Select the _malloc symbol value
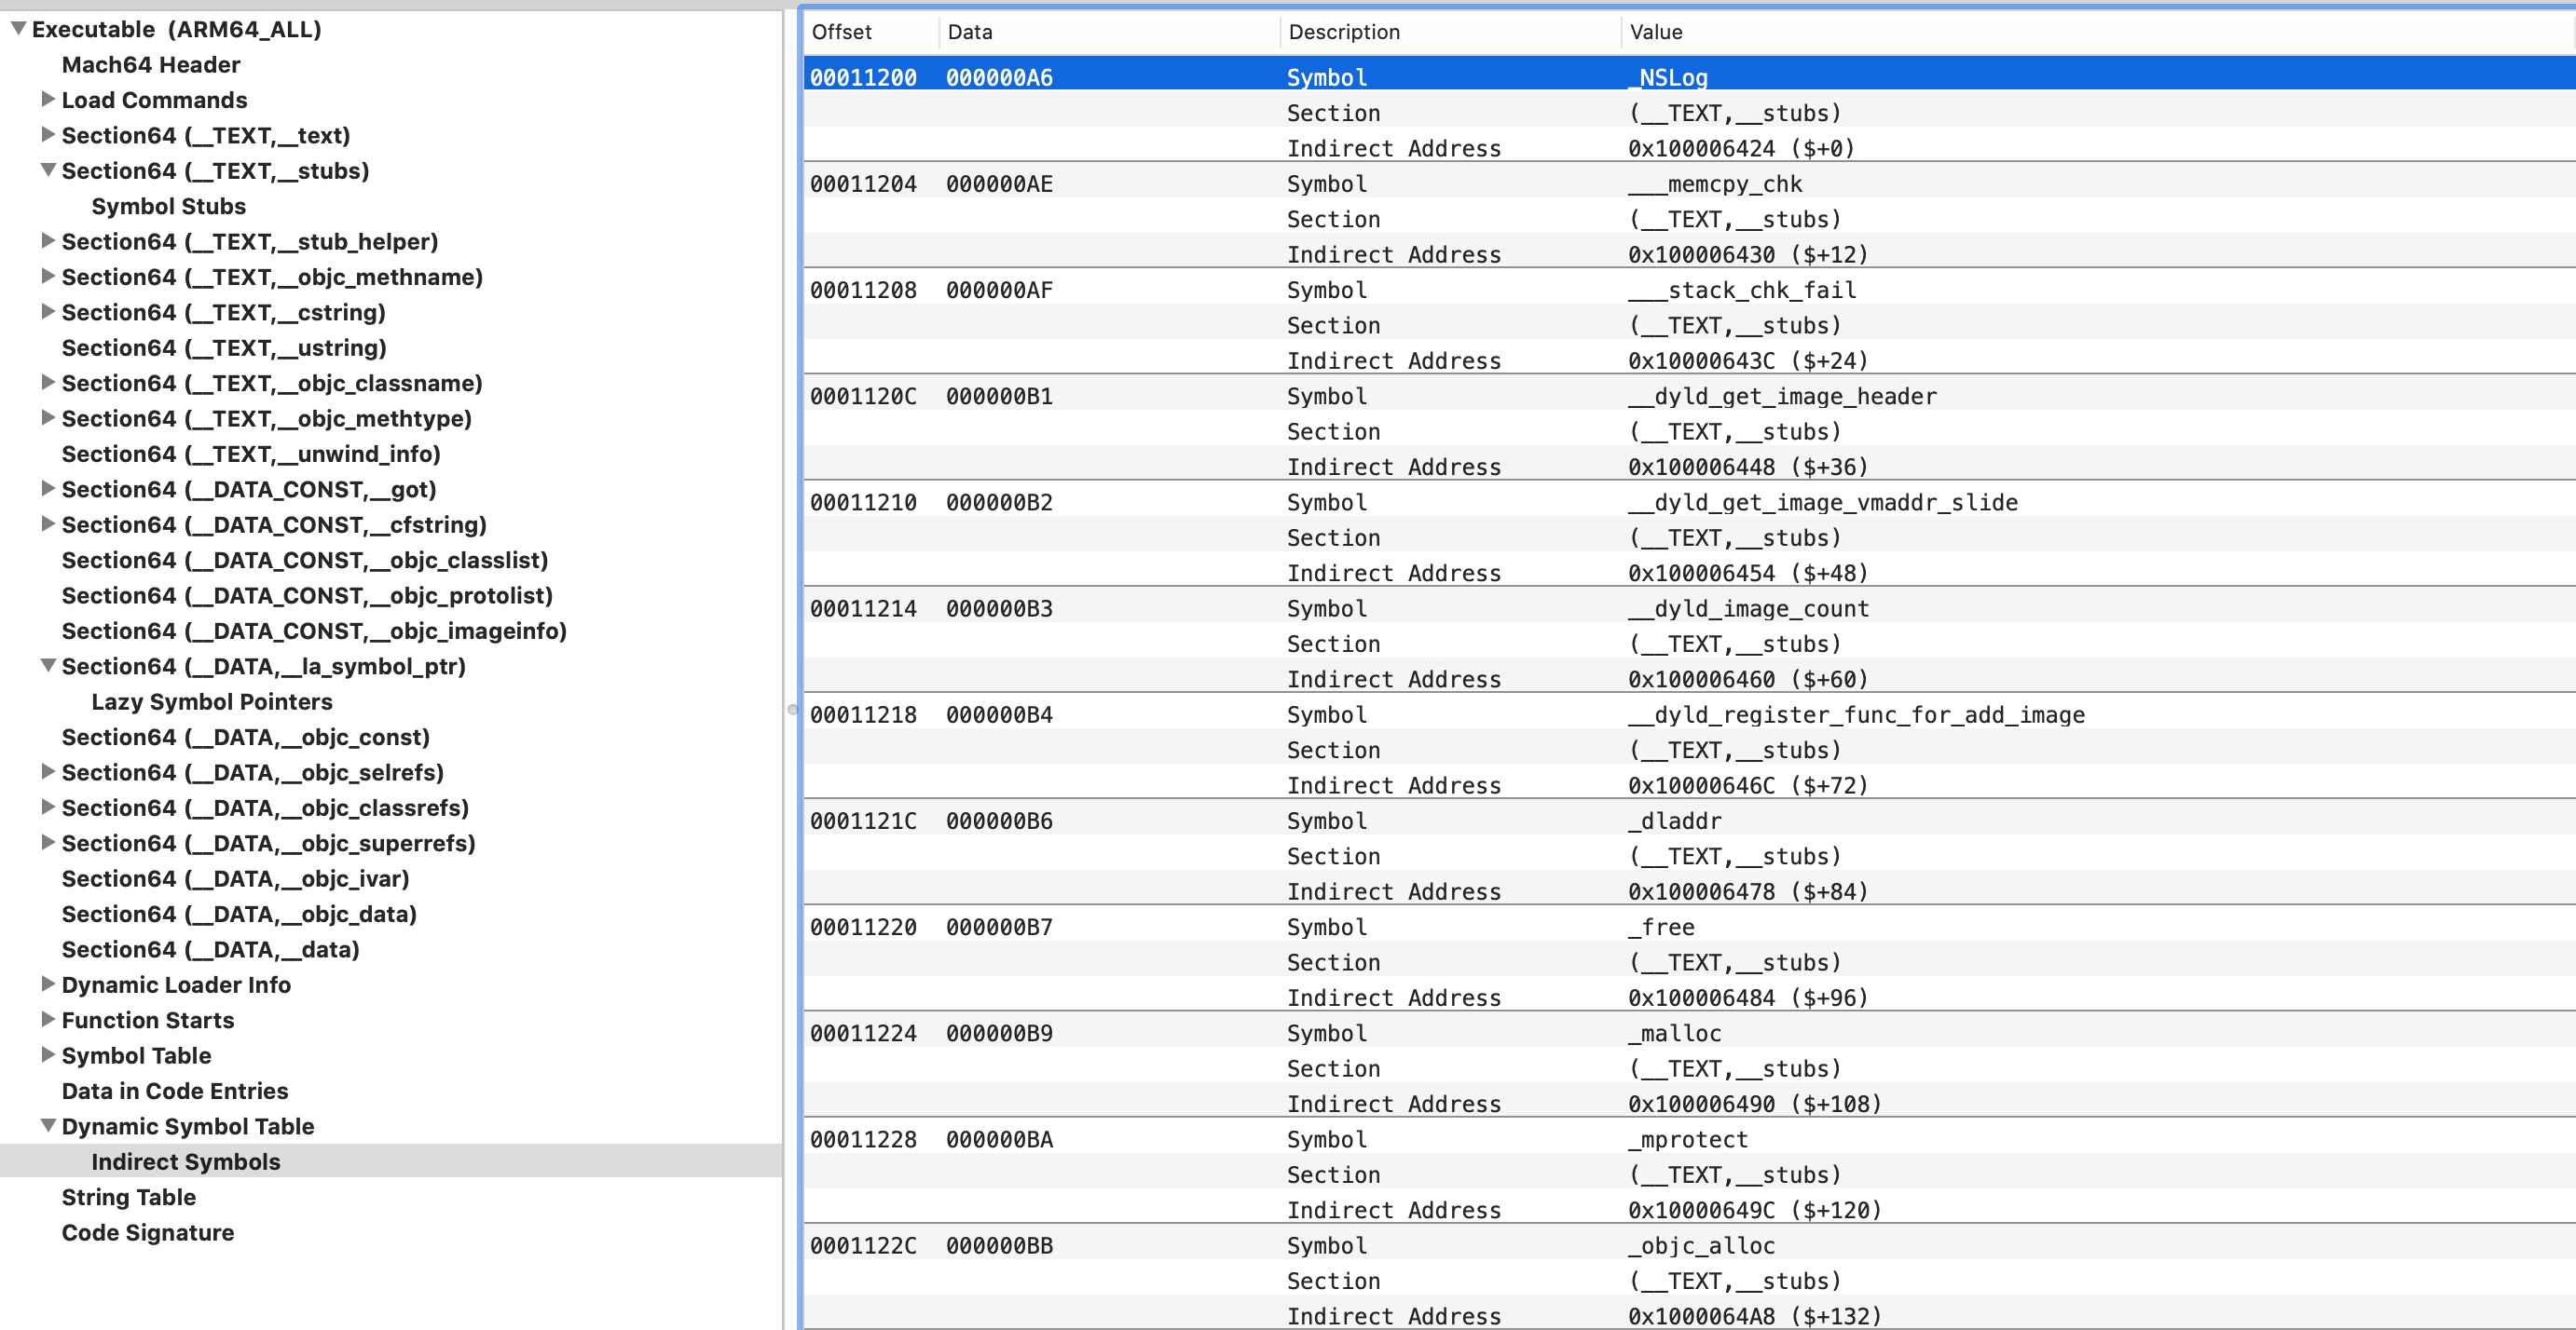 1675,1033
